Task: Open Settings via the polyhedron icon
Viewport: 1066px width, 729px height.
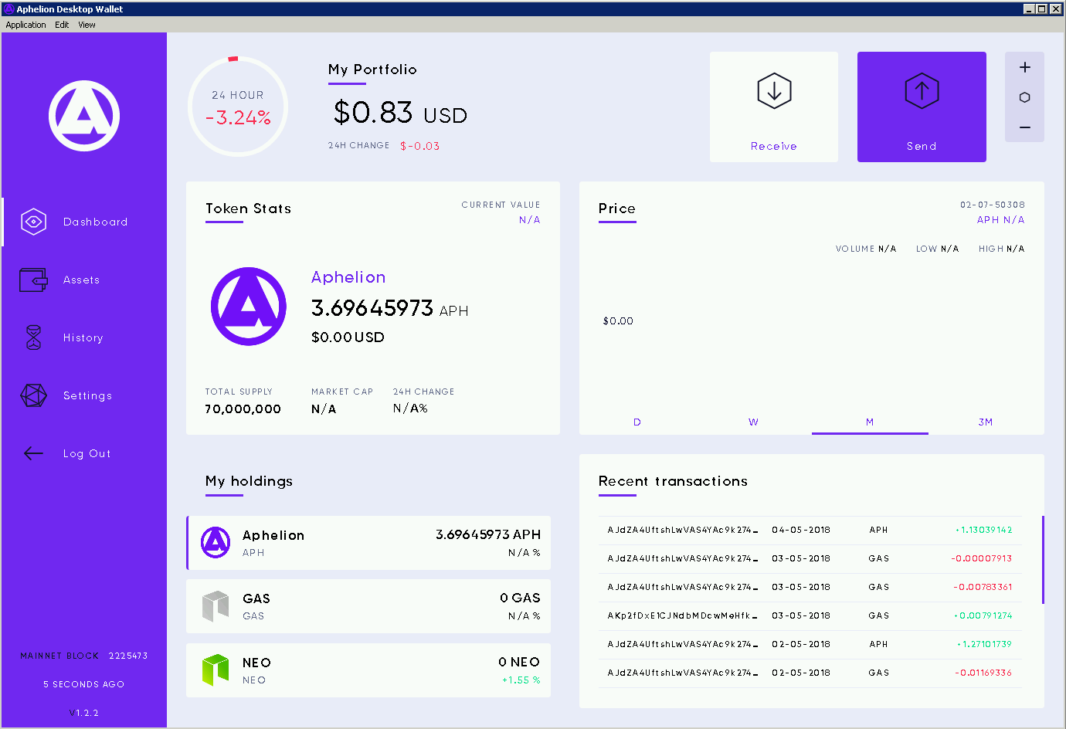Action: click(x=33, y=395)
